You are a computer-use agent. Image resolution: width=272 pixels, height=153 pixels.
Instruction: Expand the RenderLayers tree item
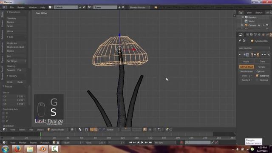(x=243, y=17)
